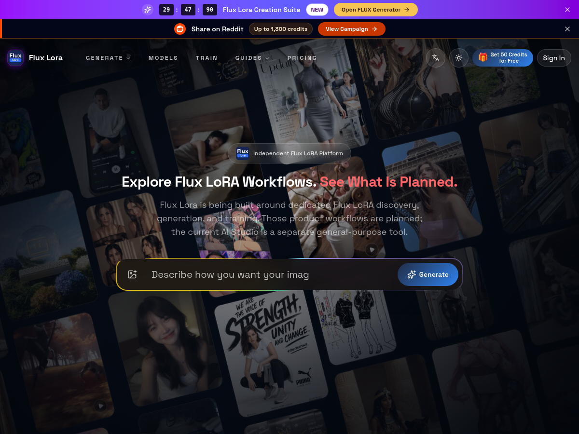The image size is (579, 434).
Task: Click the "Share on Reddit" text
Action: [x=218, y=29]
